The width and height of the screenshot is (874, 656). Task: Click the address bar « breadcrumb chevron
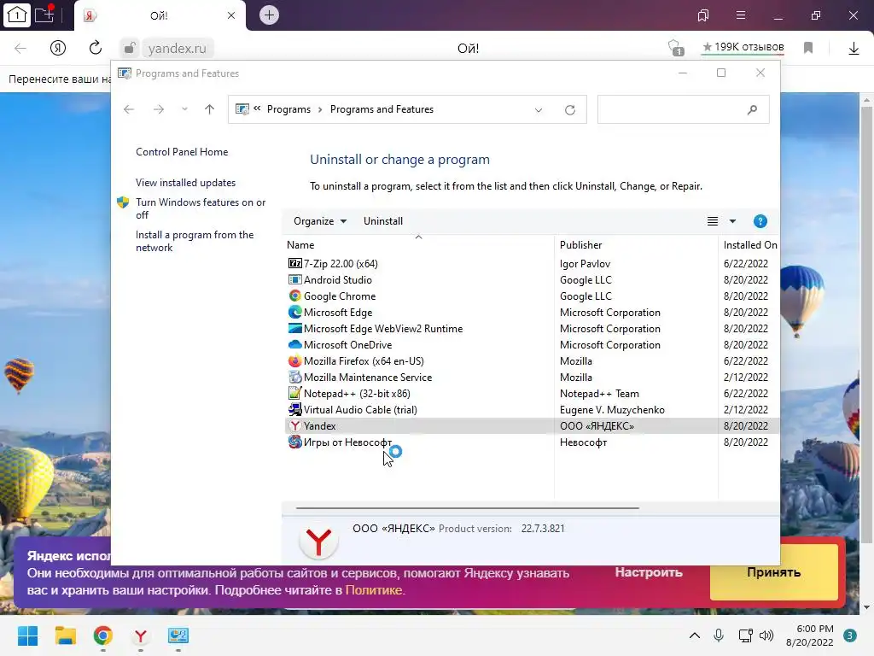(257, 108)
